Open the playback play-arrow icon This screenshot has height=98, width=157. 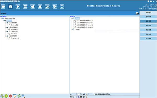click(x=18, y=7)
